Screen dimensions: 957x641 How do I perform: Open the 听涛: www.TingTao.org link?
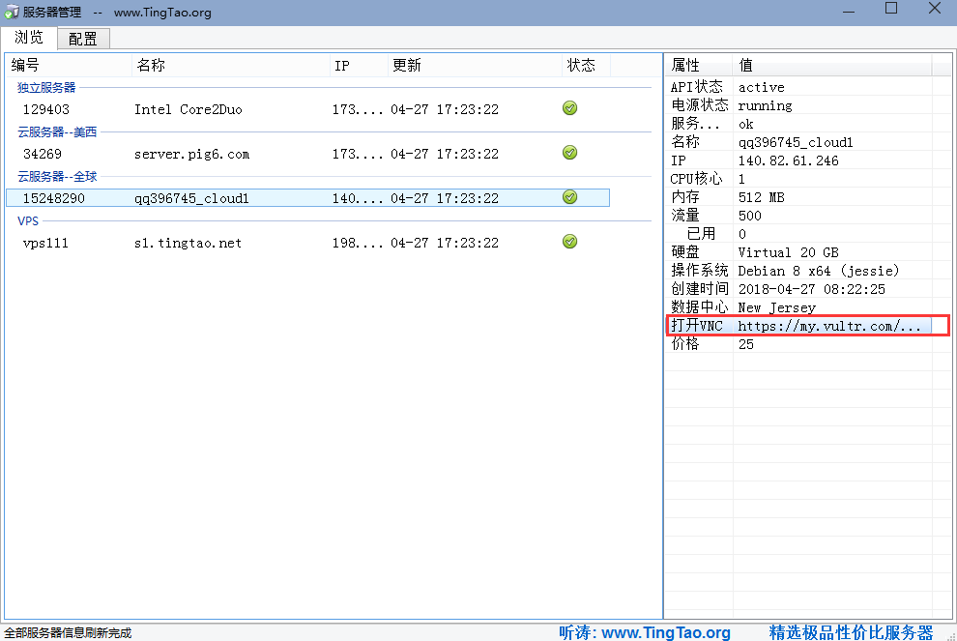(x=645, y=632)
